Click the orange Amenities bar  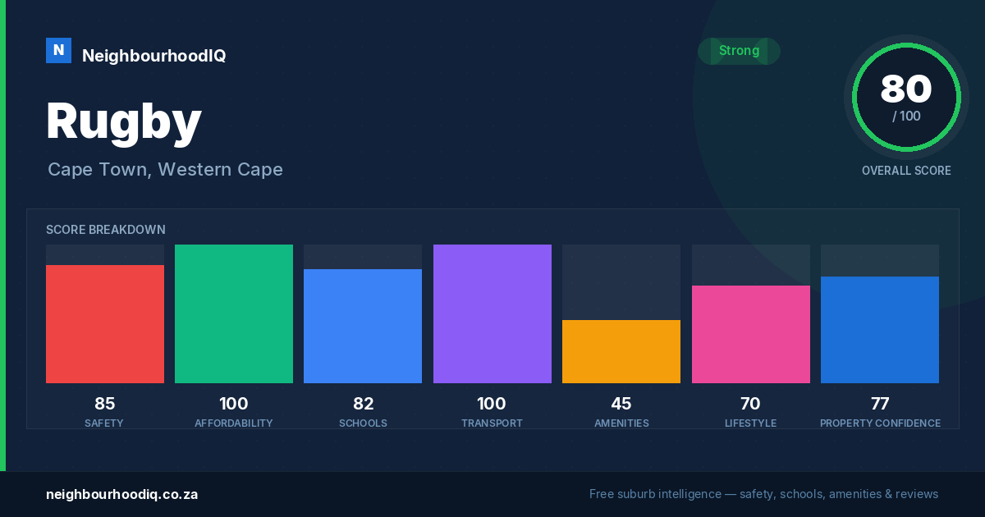point(621,351)
